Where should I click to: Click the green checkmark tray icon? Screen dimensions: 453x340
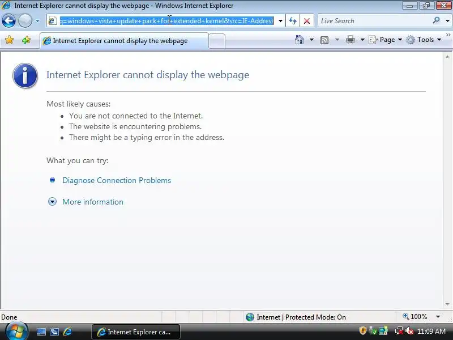click(373, 331)
